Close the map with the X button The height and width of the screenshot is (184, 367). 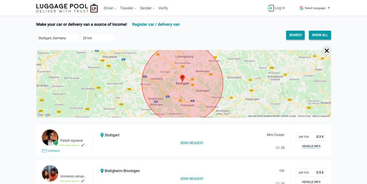coord(327,50)
